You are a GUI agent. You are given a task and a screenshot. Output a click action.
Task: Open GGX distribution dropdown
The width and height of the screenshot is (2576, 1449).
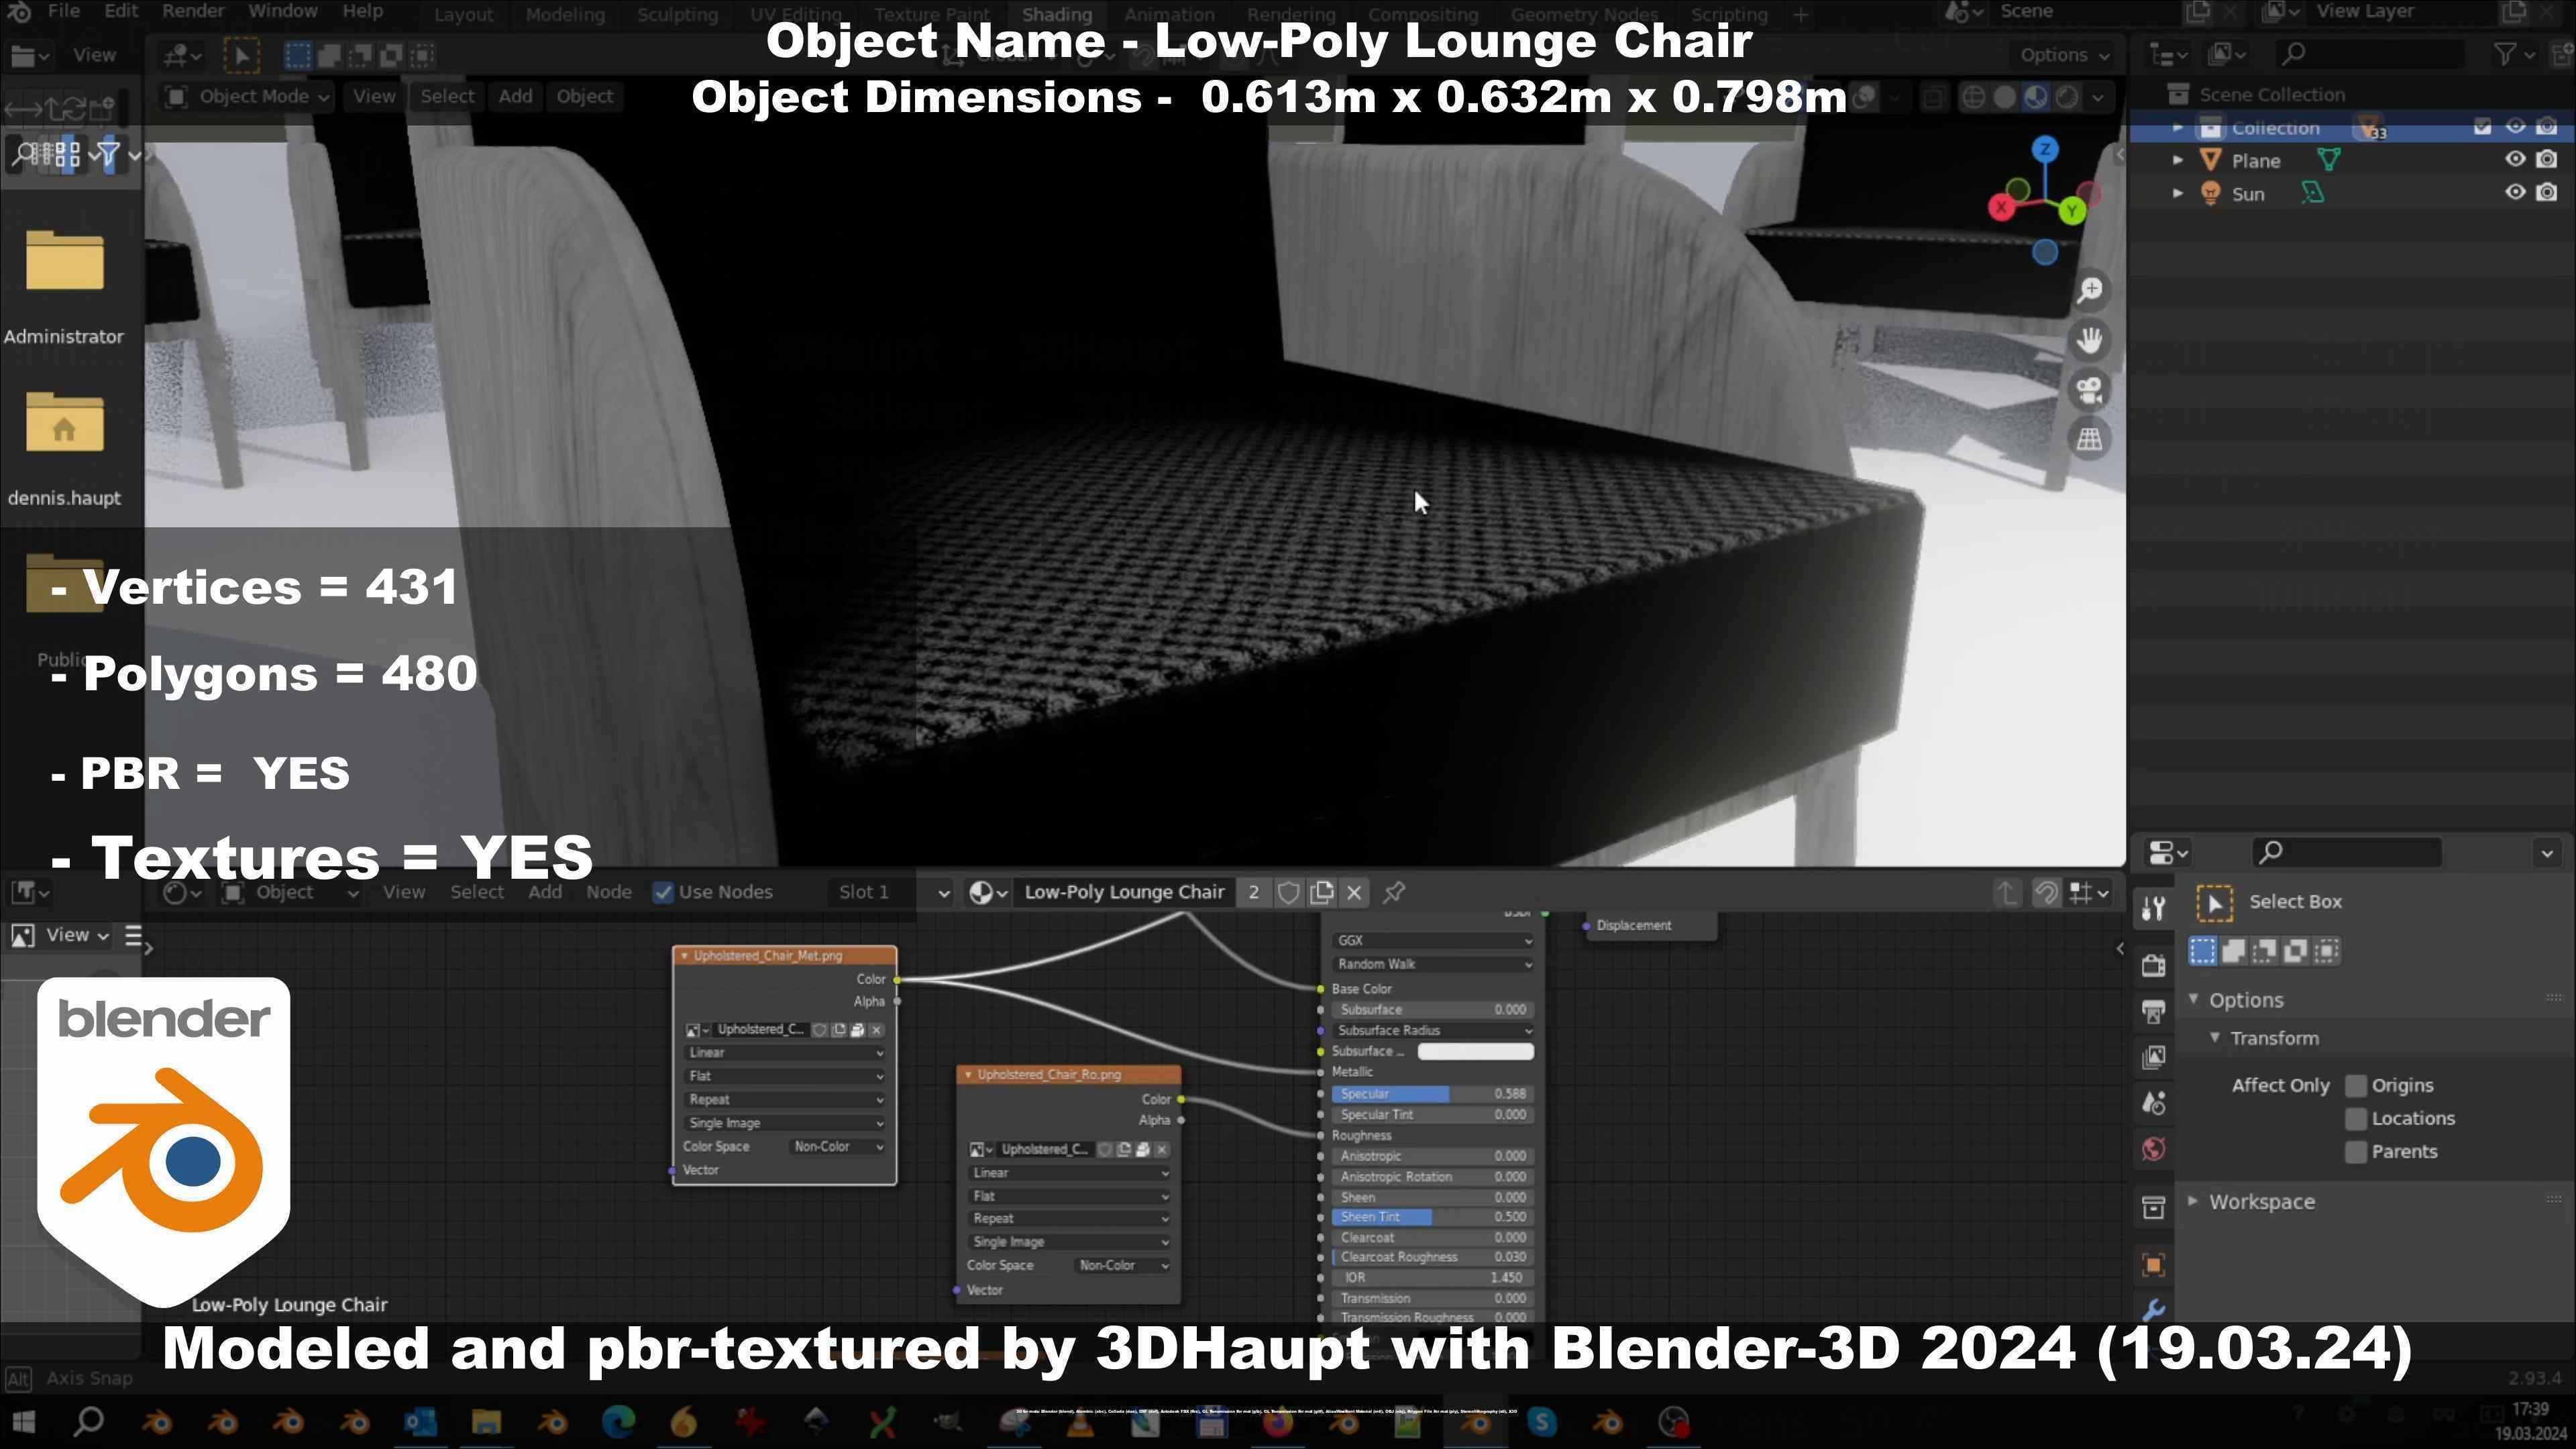click(1432, 941)
